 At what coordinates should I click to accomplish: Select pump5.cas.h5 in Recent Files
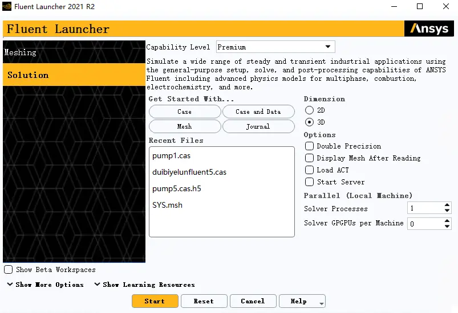[x=177, y=188]
